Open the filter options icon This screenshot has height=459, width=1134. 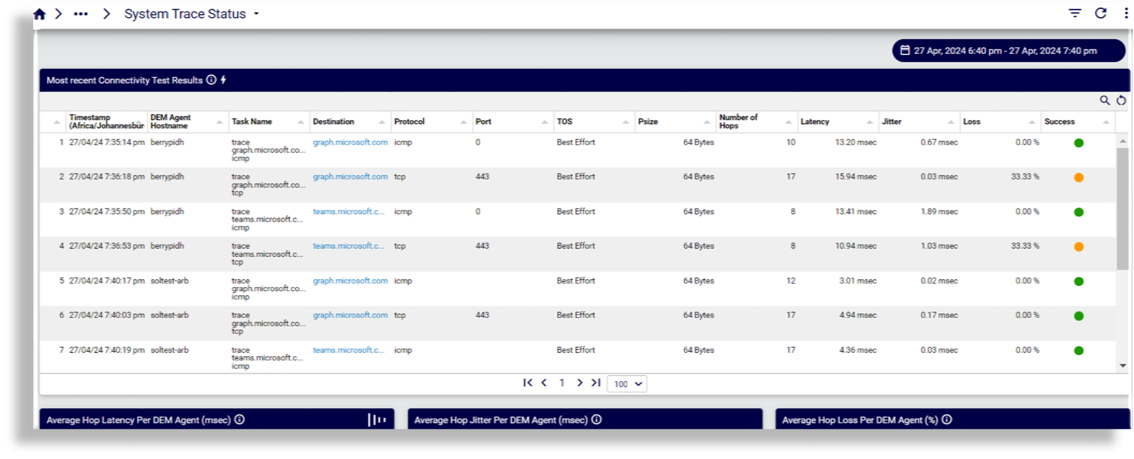pos(1075,13)
